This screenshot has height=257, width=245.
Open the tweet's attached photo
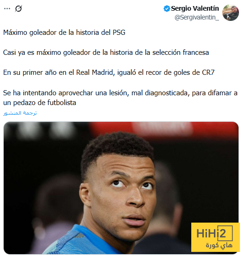click(121, 188)
